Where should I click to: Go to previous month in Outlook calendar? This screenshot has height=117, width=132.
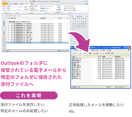click(73, 16)
